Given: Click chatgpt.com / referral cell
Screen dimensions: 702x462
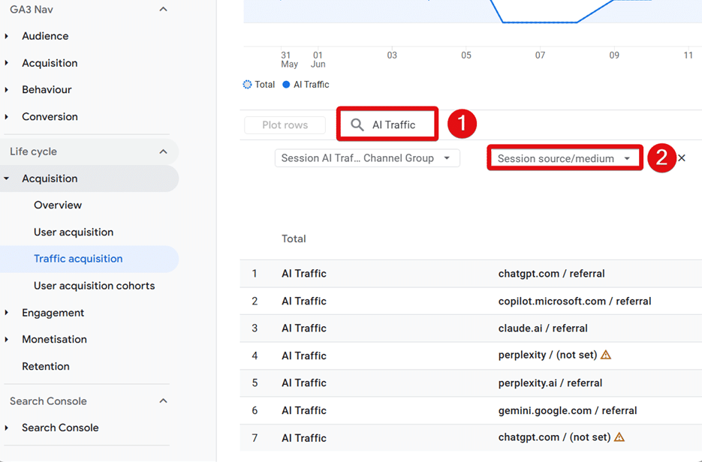Looking at the screenshot, I should point(551,274).
